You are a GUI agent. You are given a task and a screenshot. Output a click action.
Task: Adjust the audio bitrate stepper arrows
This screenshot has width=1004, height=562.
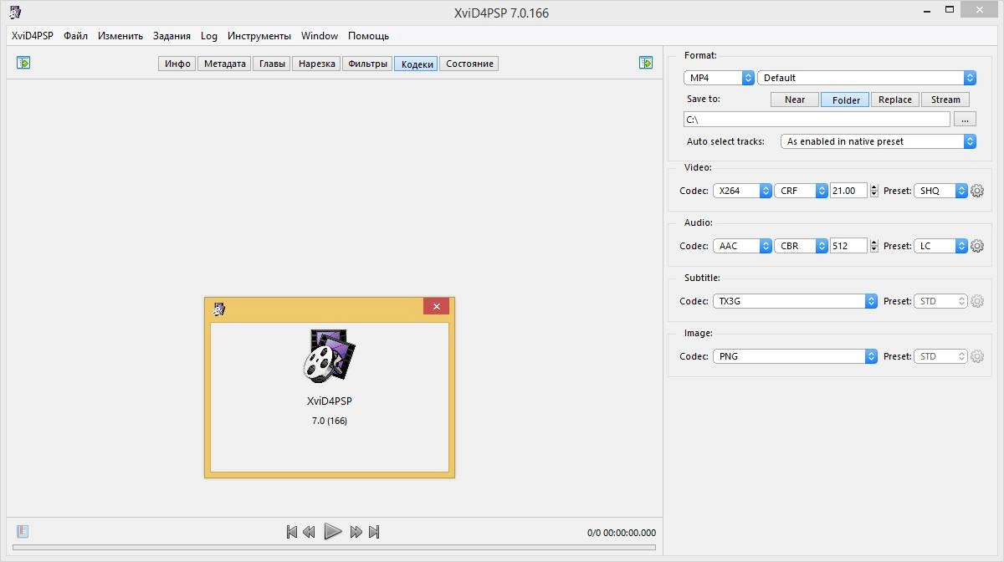874,246
